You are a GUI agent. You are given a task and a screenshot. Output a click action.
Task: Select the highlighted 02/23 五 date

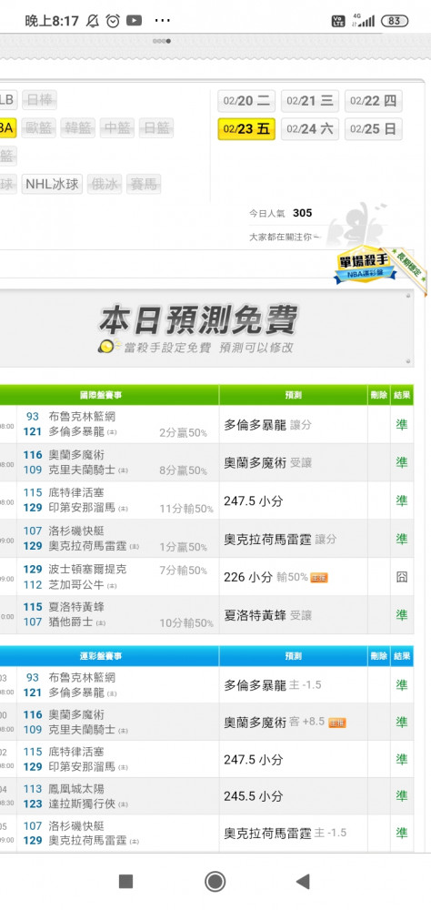pos(246,129)
